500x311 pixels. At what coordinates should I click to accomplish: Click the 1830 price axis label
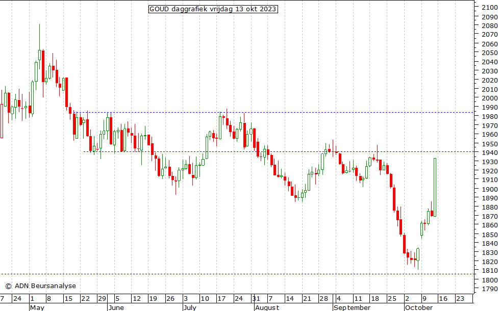pyautogui.click(x=489, y=252)
